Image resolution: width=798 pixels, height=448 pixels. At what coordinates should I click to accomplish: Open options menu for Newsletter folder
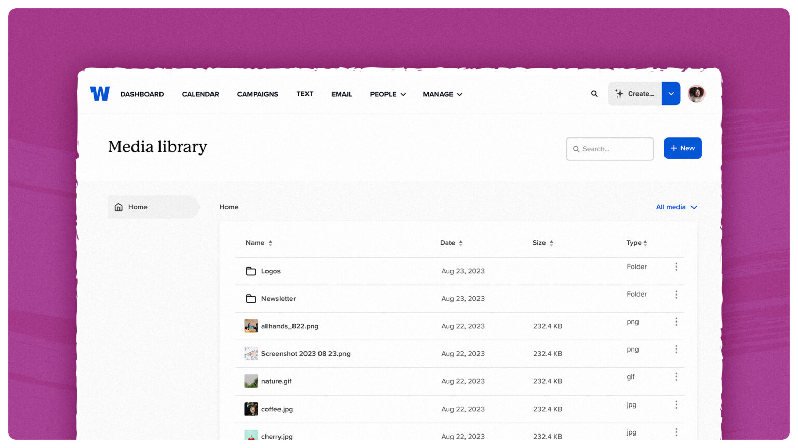[x=676, y=295]
